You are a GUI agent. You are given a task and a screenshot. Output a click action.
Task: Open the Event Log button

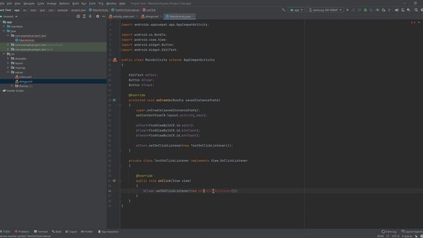389,231
